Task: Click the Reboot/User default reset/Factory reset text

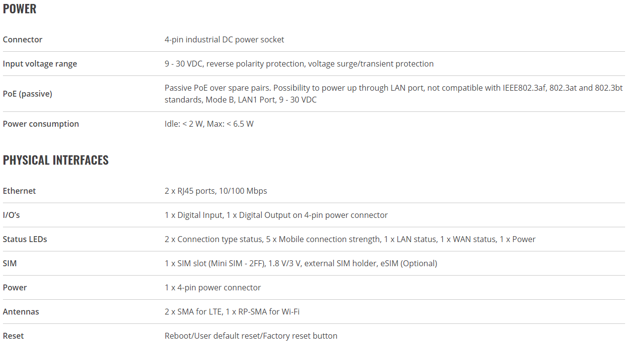Action: (x=251, y=336)
